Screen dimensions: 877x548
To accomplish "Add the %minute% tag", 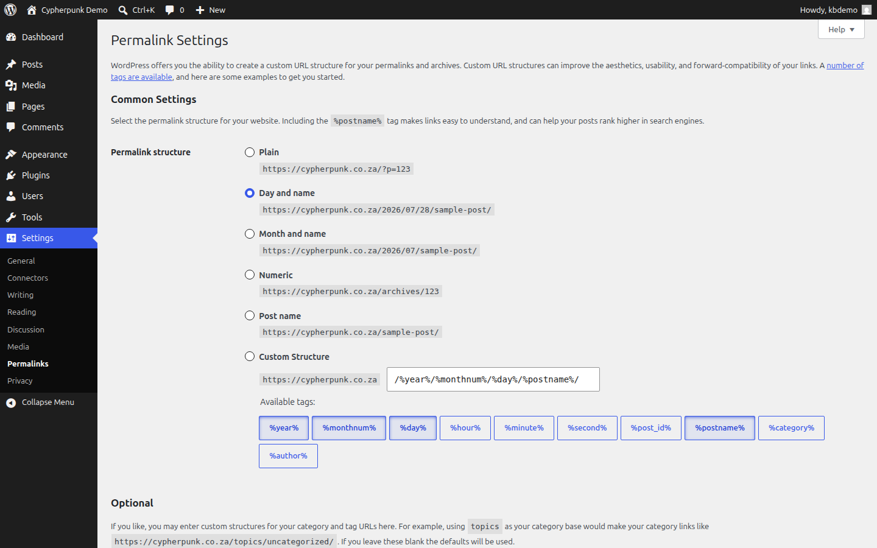I will click(524, 428).
